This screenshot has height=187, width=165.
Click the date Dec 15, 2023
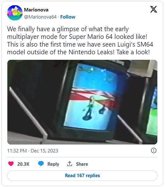[x=44, y=151]
